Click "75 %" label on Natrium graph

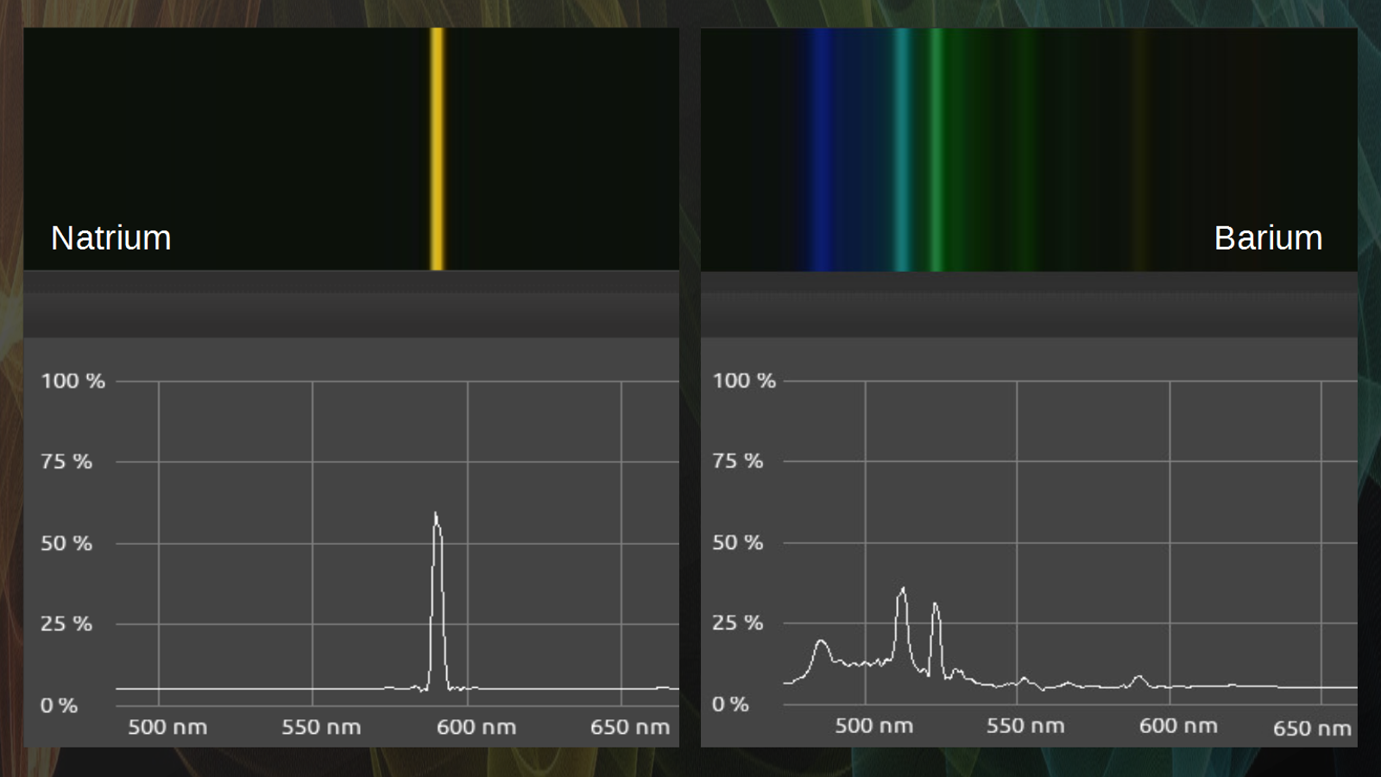pyautogui.click(x=66, y=462)
